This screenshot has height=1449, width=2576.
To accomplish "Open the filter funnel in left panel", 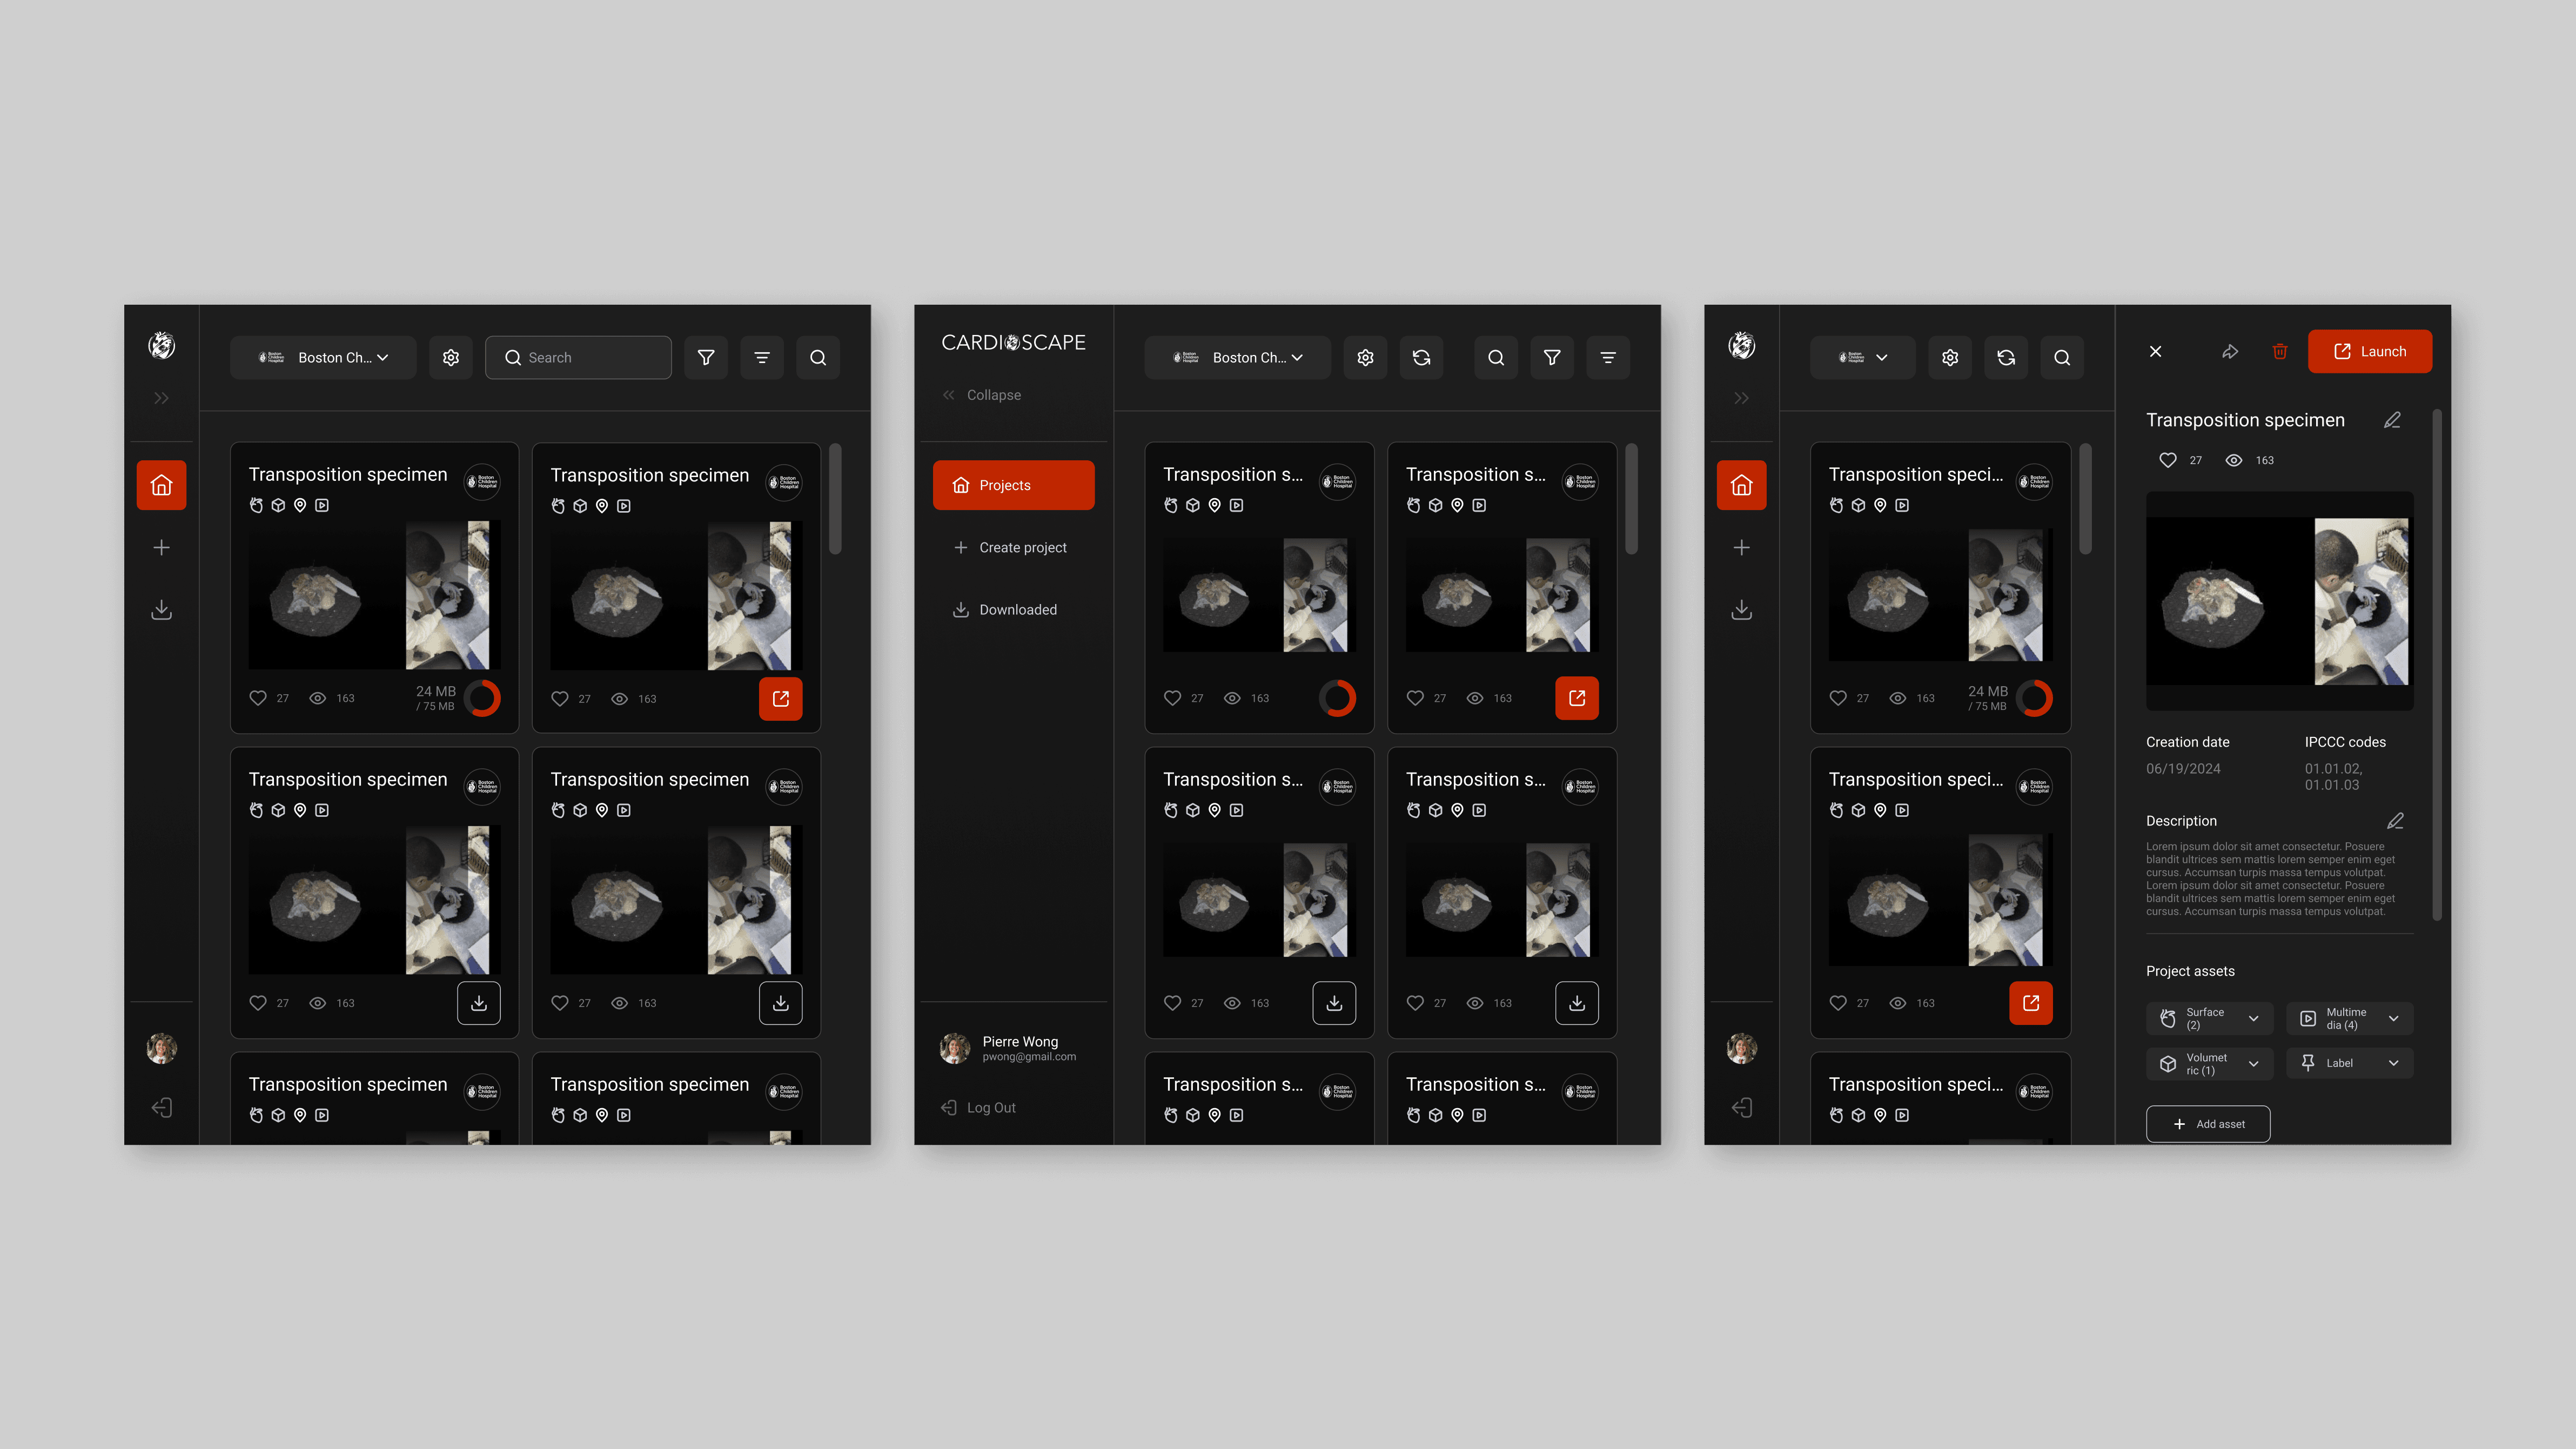I will point(706,357).
